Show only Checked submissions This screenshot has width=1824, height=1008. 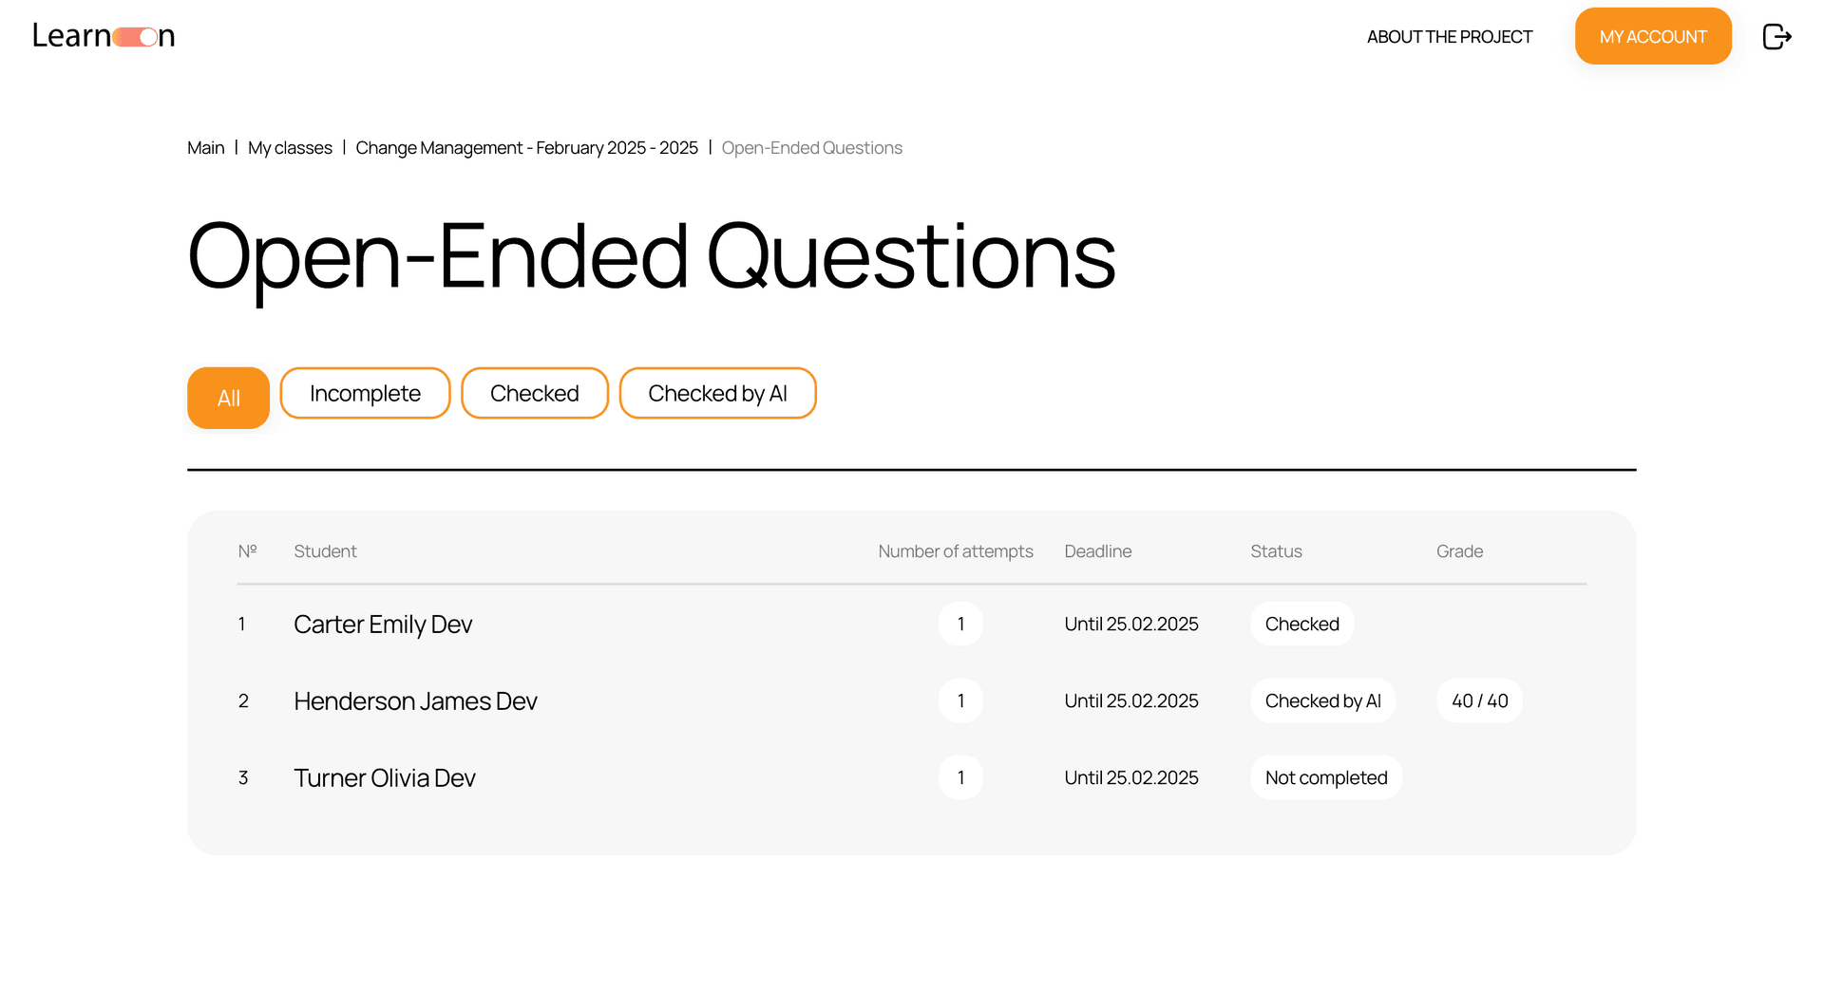coord(534,394)
